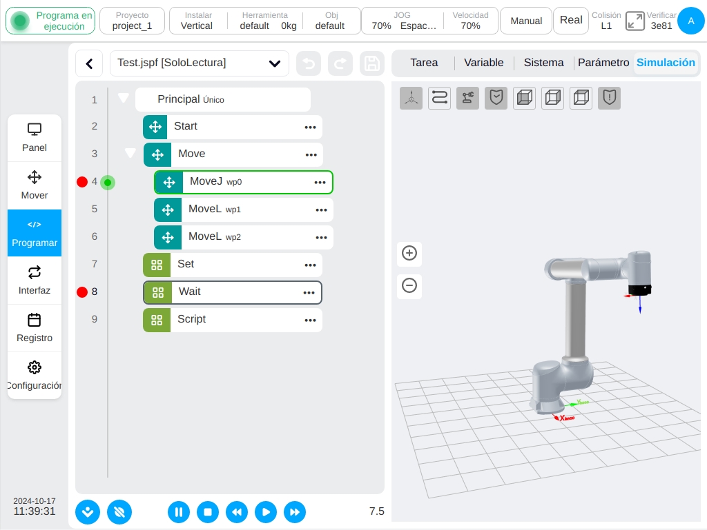This screenshot has height=530, width=707.
Task: Zoom in the 3D simulation view
Action: [409, 253]
